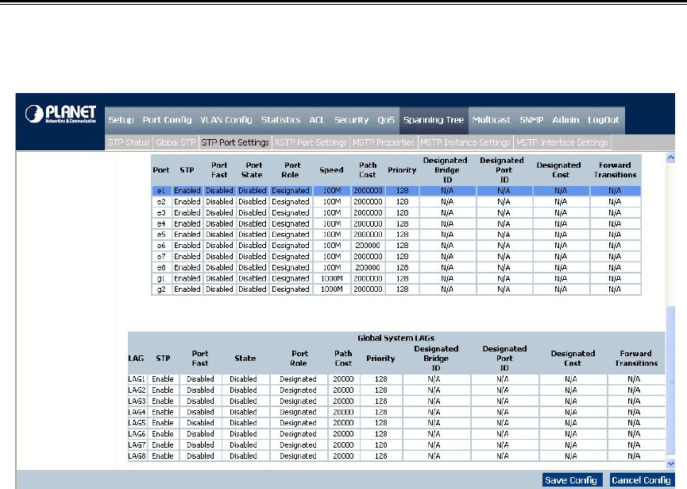Select port e3 in the table

click(161, 213)
